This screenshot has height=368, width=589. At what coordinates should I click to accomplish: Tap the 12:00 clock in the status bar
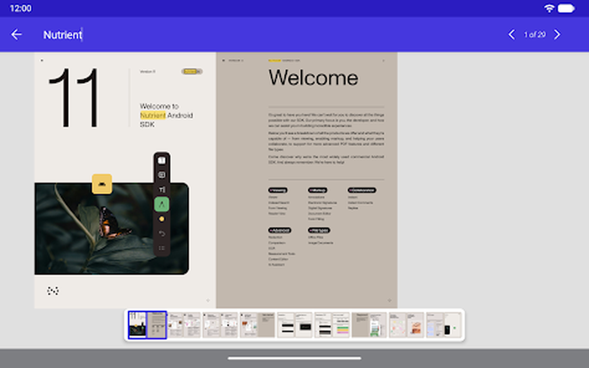pos(21,8)
